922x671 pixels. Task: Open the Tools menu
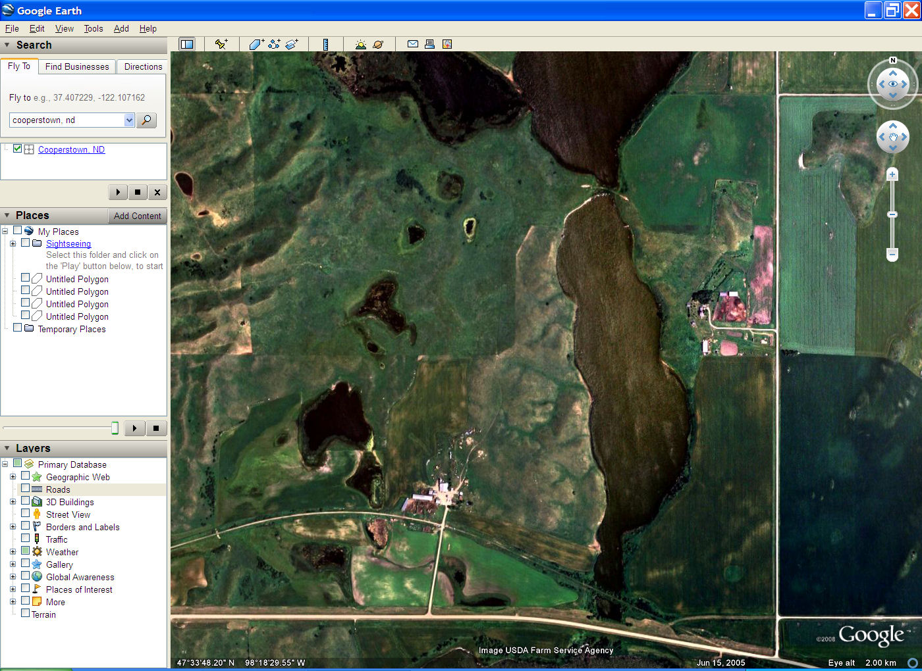(94, 28)
